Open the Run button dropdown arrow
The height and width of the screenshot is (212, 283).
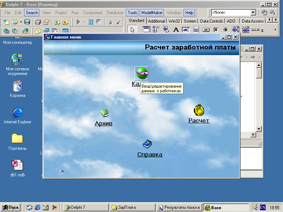(85, 22)
